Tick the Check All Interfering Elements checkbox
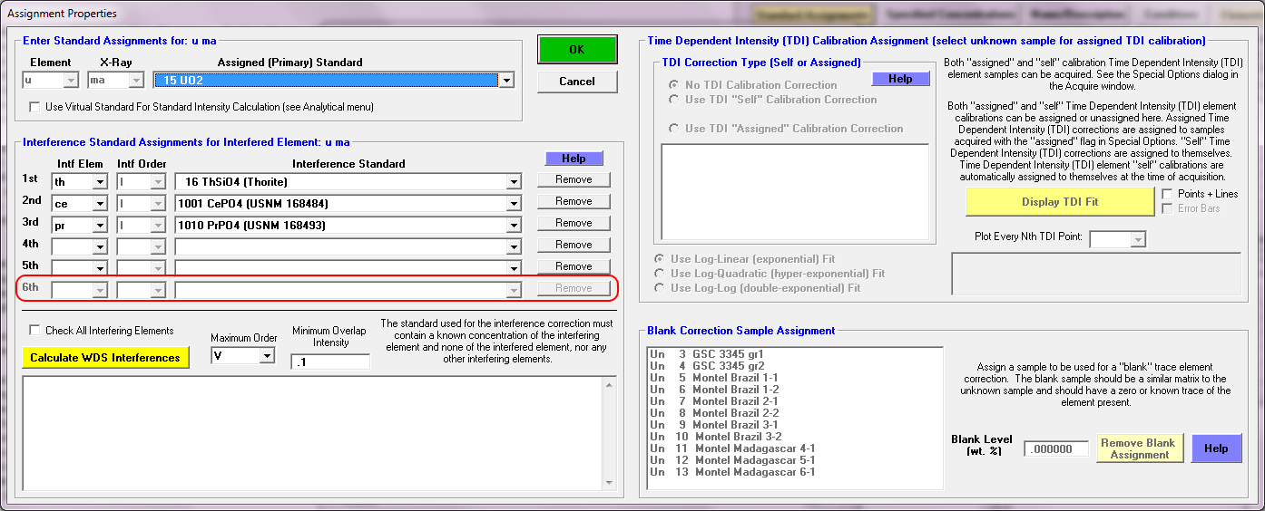Screen dimensions: 1265x511 [35, 331]
